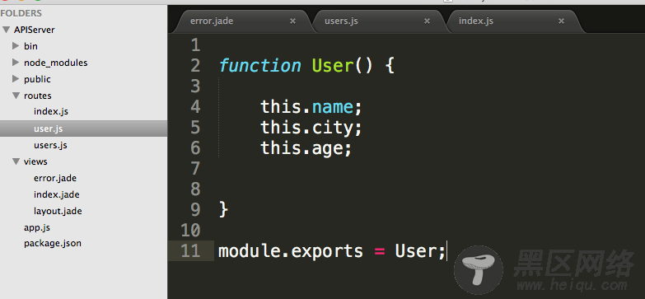Click the 'User' function name on line 2
Image resolution: width=645 pixels, height=299 pixels.
pos(332,66)
